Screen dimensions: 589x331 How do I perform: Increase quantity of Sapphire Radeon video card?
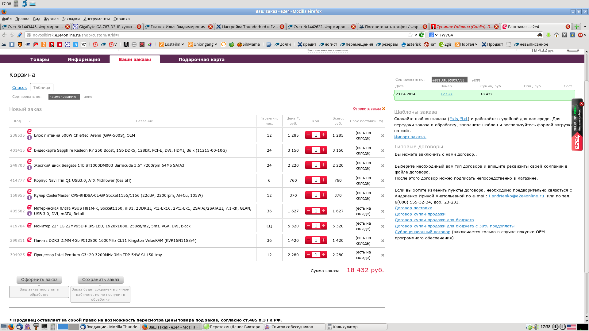(323, 150)
